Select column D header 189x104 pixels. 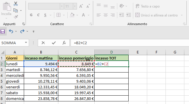point(111,52)
